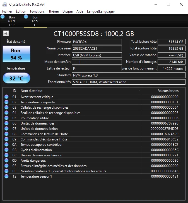This screenshot has height=203, width=188.
Task: Click status orb for Arrêts dangereux
Action: tap(6, 160)
